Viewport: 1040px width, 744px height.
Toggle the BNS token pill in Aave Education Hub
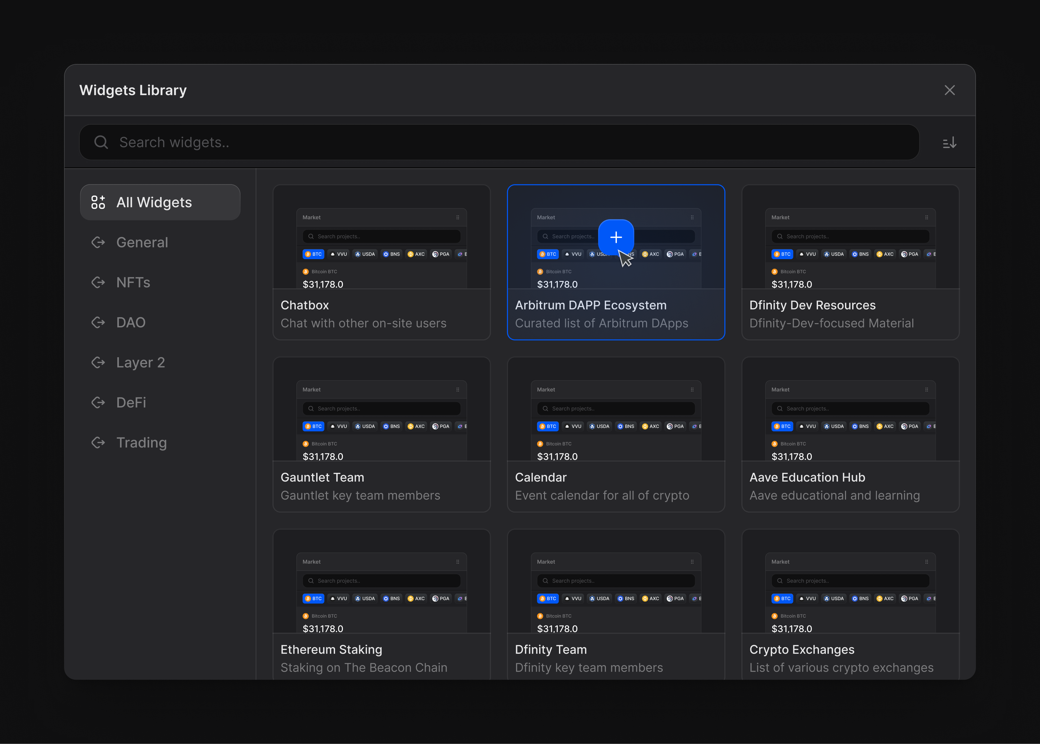coord(860,426)
